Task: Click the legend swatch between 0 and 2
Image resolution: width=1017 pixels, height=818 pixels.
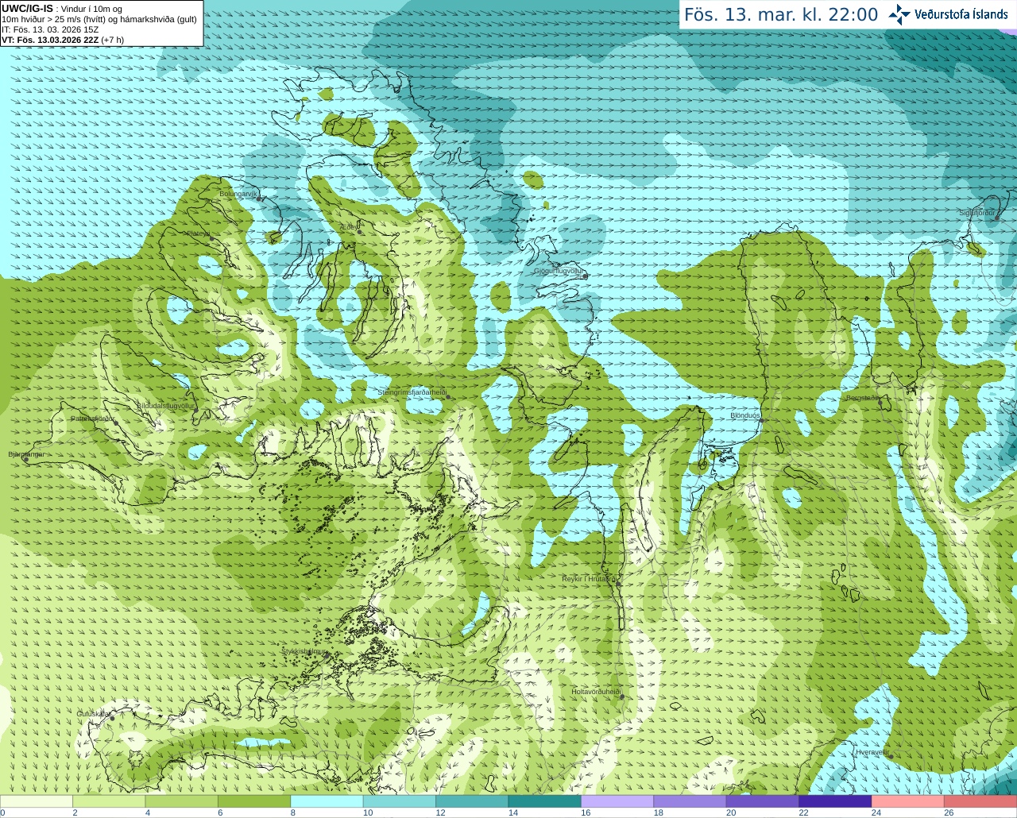Action: pos(37,801)
